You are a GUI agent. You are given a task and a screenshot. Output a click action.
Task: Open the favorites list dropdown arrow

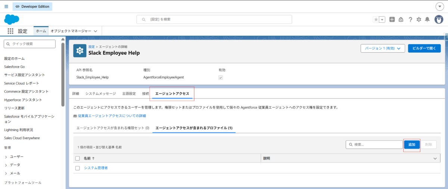coord(382,19)
